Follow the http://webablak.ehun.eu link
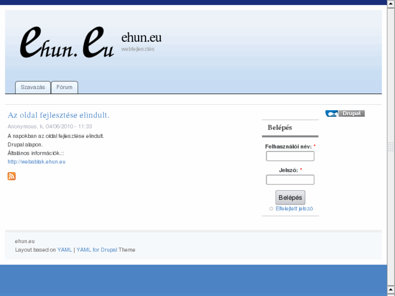This screenshot has height=296, width=395. pos(36,162)
